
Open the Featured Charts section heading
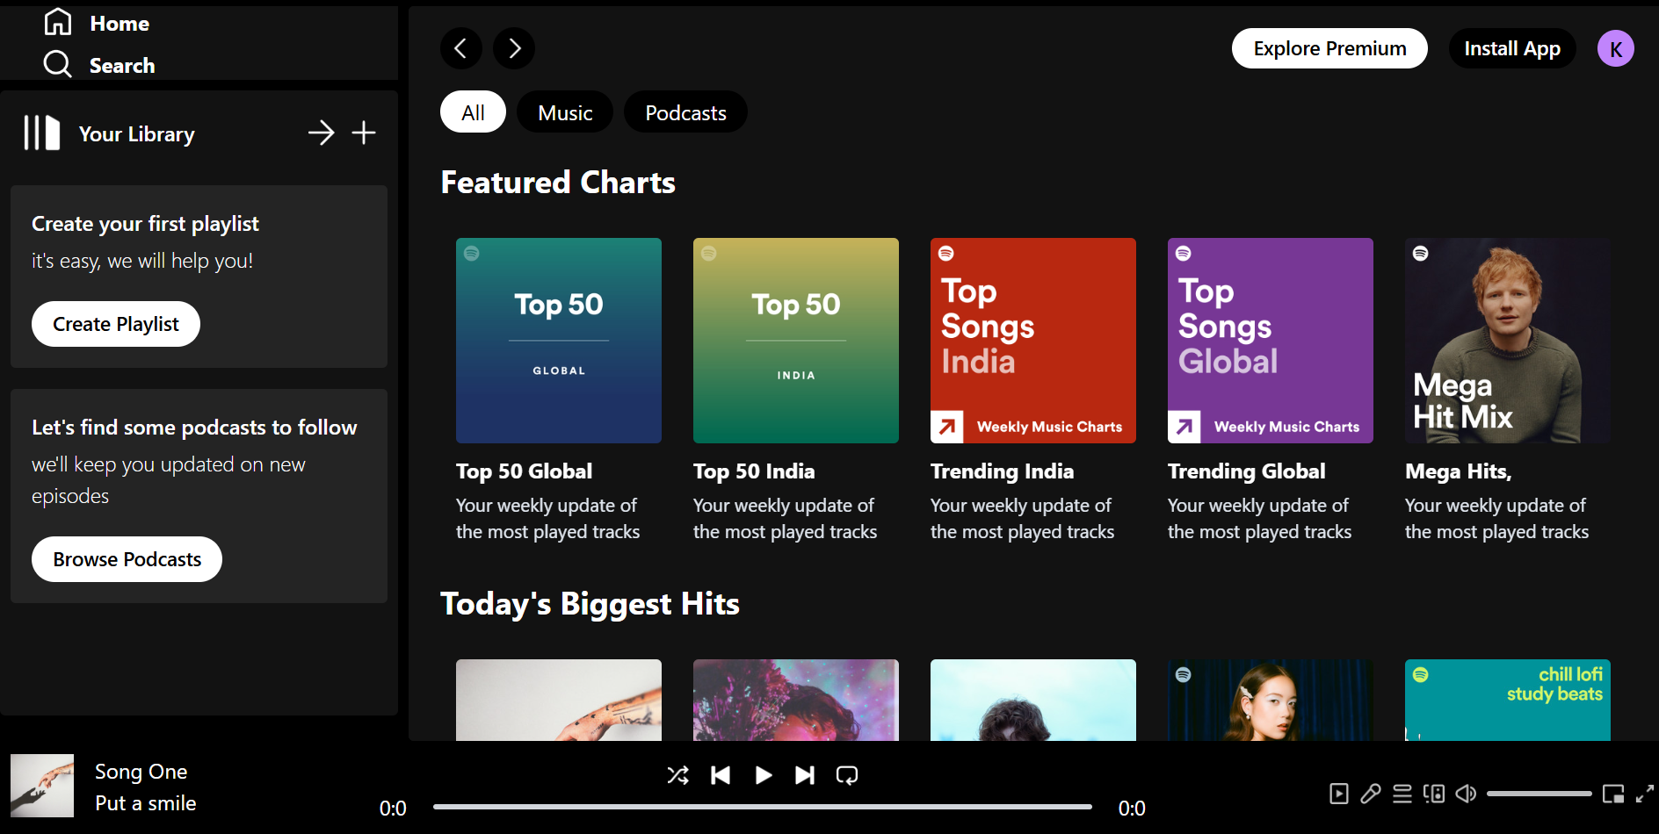pyautogui.click(x=558, y=183)
